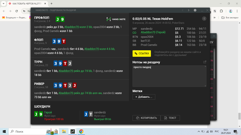Screen dimensions: 241x135
Task: Close the КАК ПОБИТЬ ЧЕРТОВ tab
Action: (45, 3)
